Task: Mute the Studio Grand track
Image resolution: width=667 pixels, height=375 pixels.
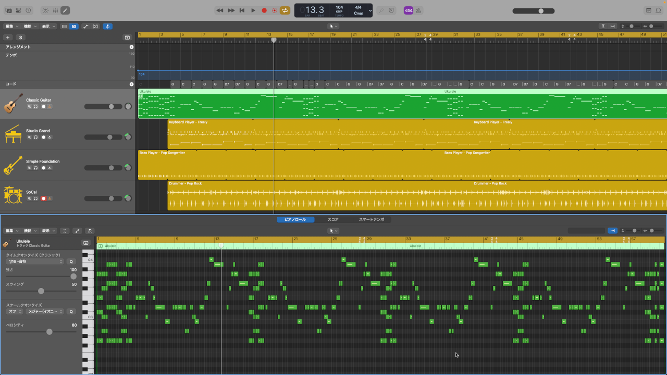Action: point(30,137)
